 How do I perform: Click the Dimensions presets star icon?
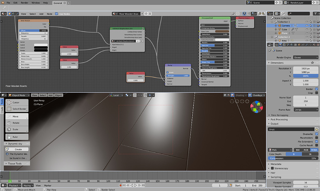tap(312, 63)
